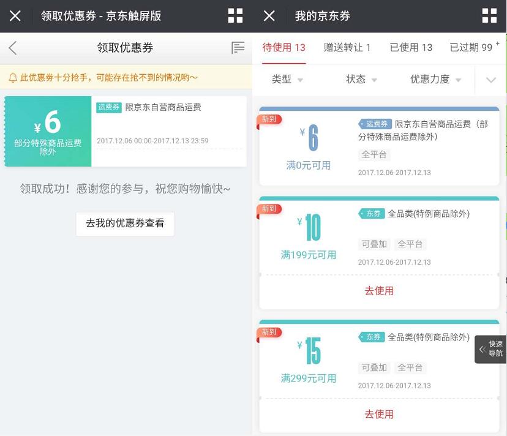Expand more filters with the chevron arrow
Image resolution: width=507 pixels, height=436 pixels.
[x=491, y=80]
